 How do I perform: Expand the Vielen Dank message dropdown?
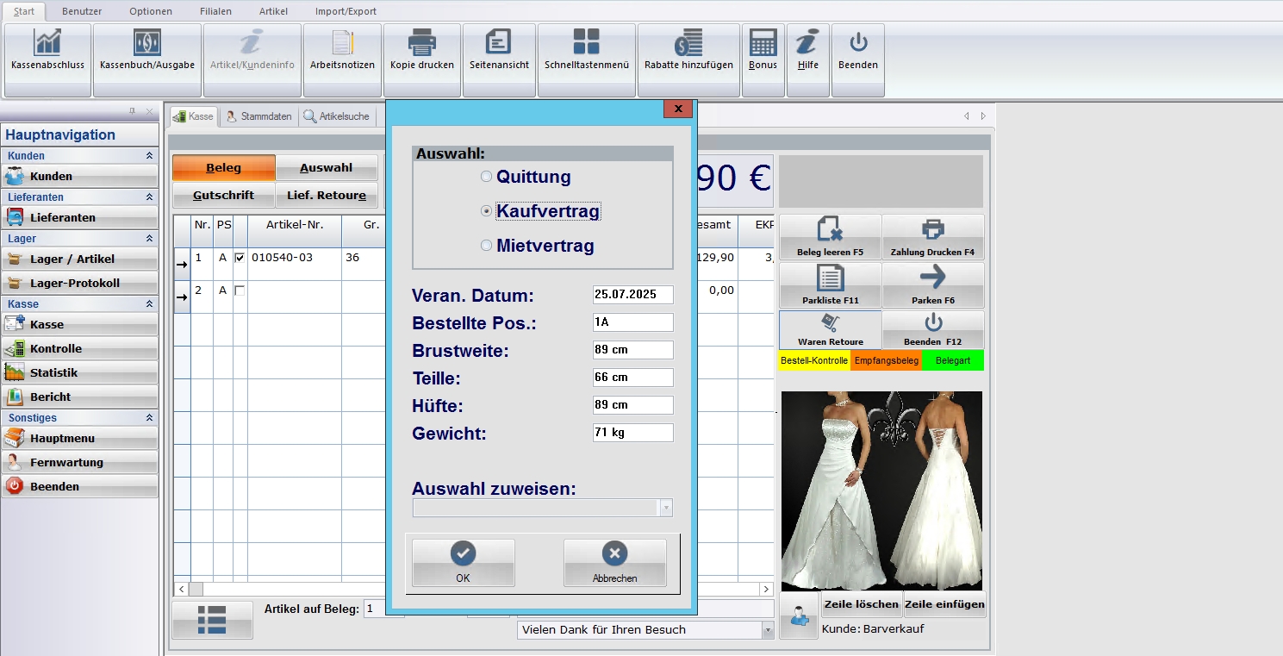(x=767, y=630)
